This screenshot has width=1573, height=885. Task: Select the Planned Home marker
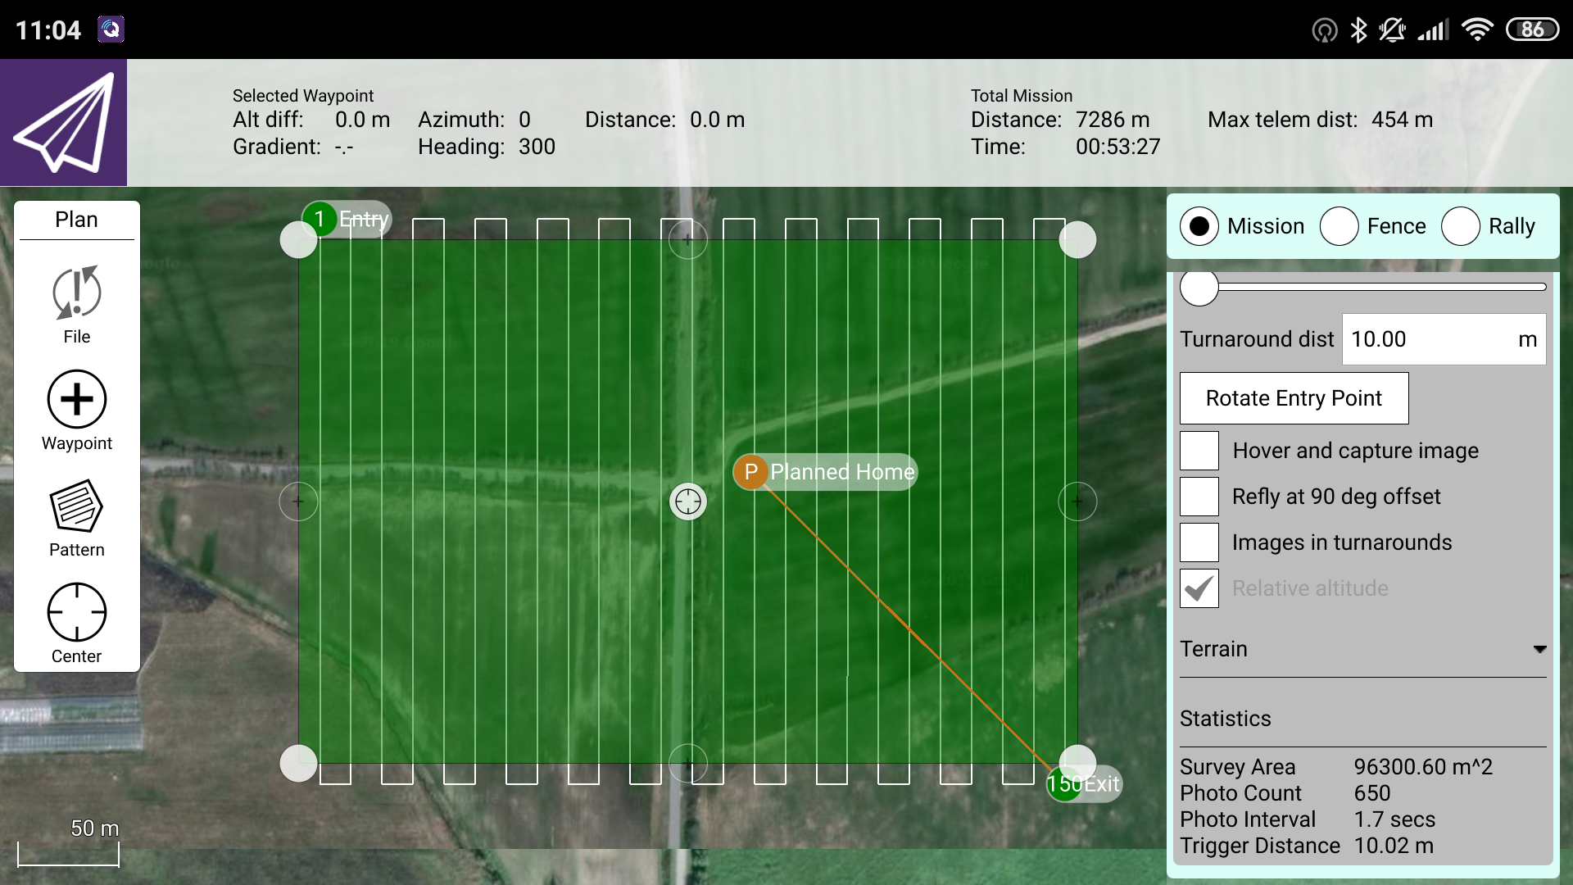[825, 472]
